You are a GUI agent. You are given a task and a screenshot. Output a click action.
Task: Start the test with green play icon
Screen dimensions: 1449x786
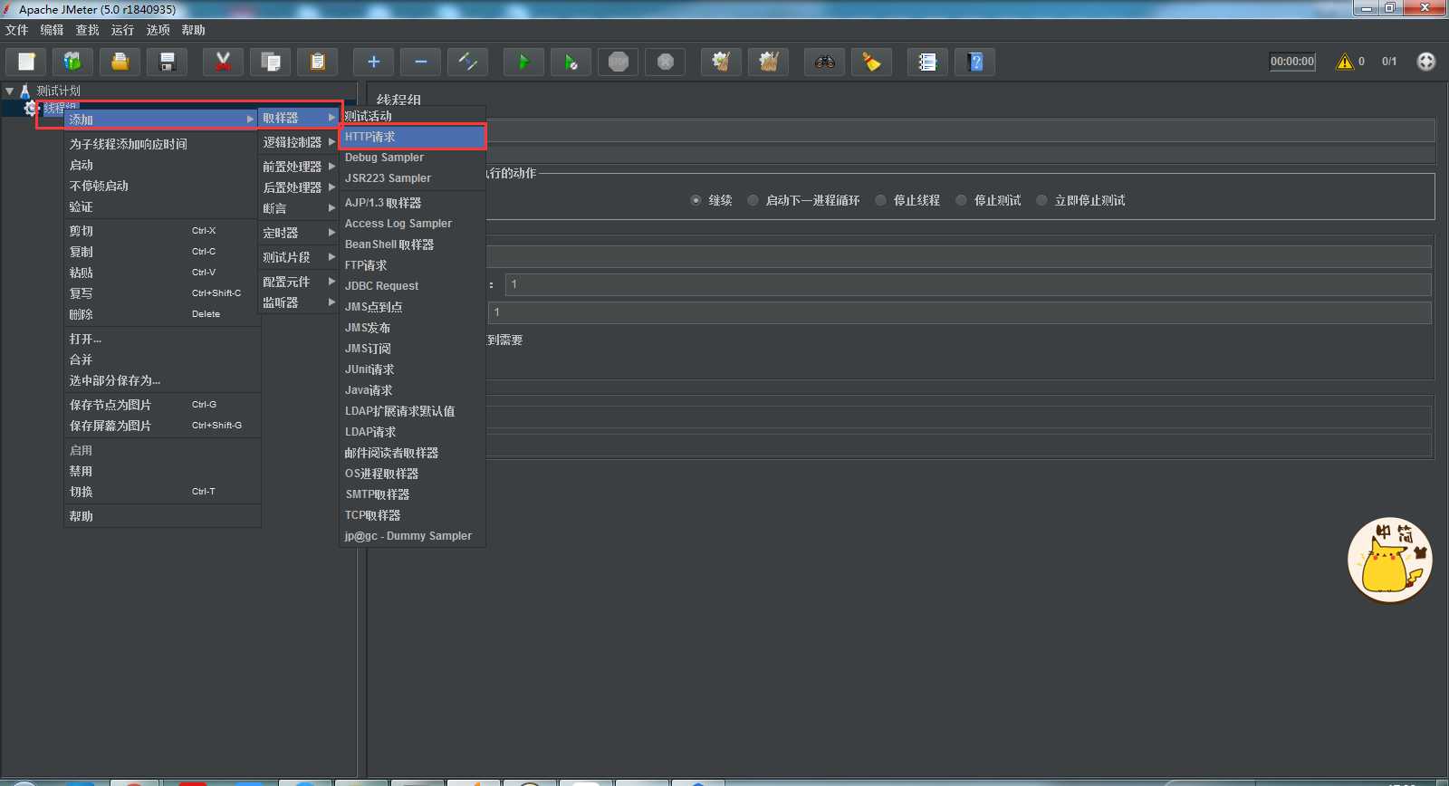(x=523, y=62)
